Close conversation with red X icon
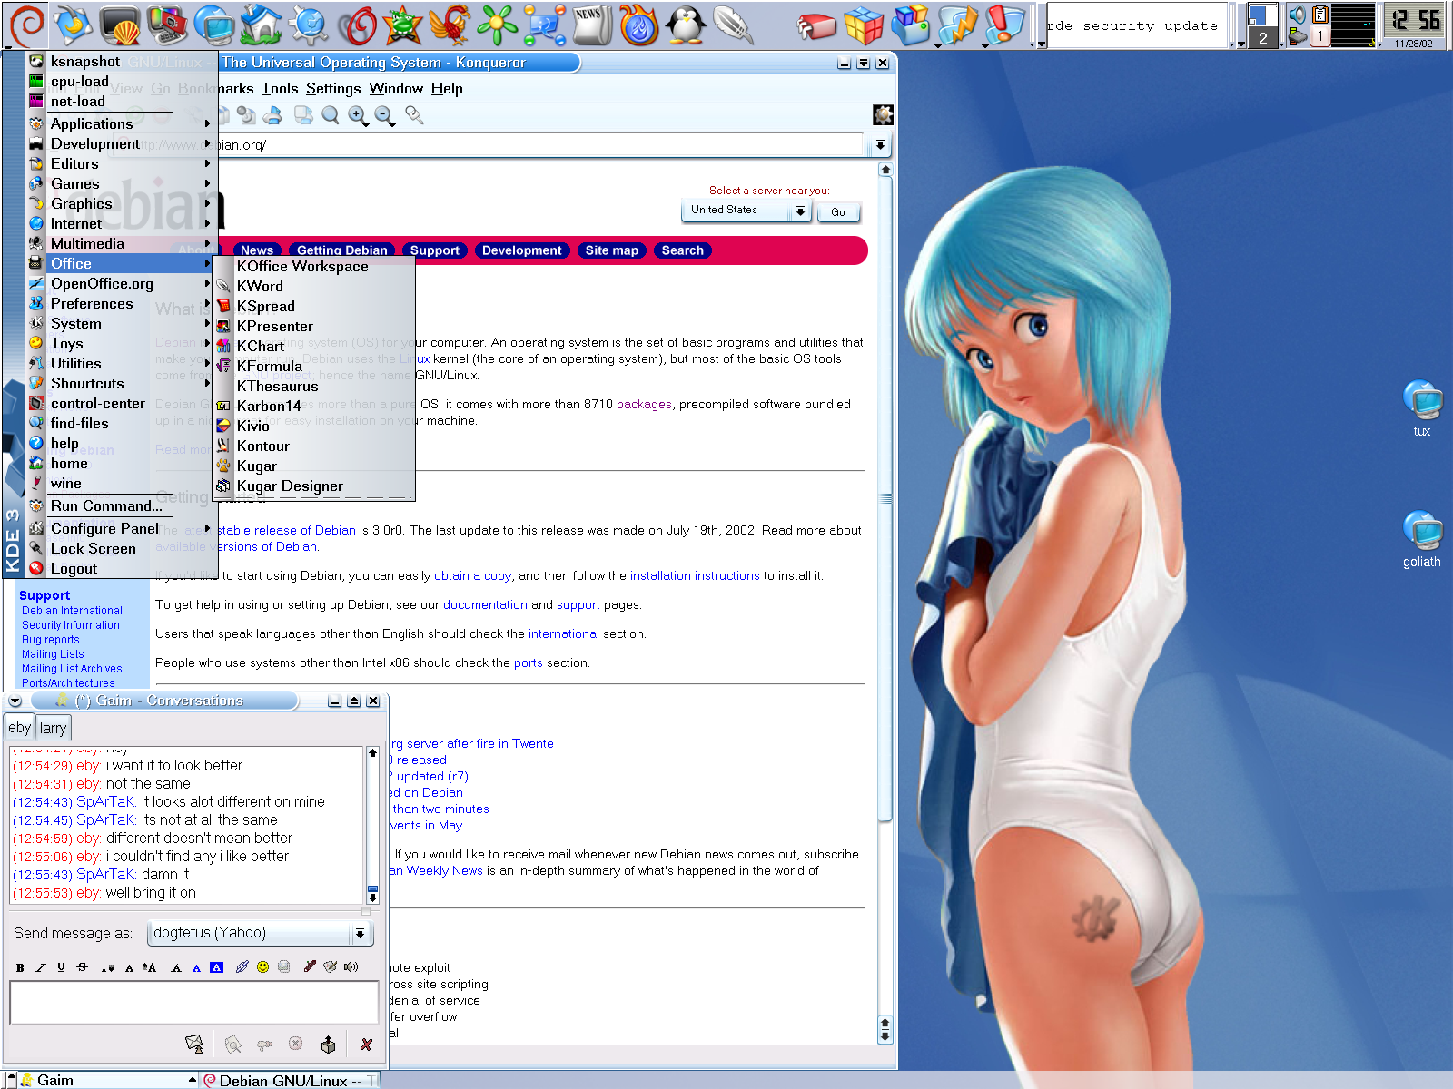The width and height of the screenshot is (1453, 1089). click(366, 1045)
